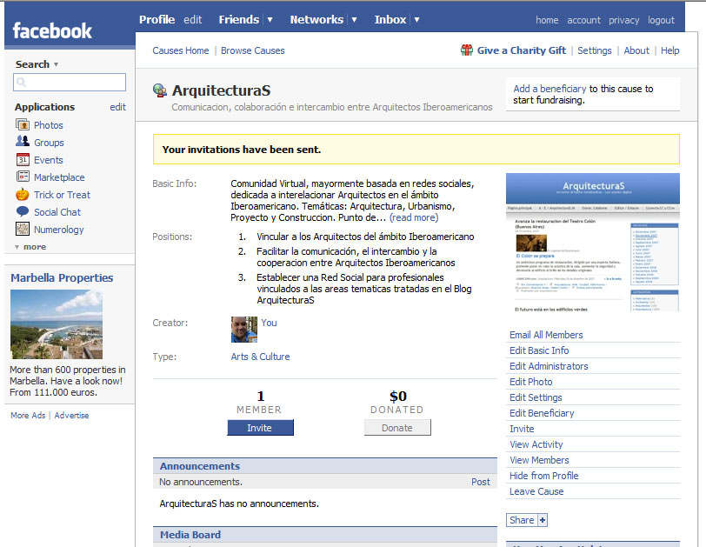Click the plus icon beside Share
This screenshot has height=547, width=706.
[x=543, y=520]
